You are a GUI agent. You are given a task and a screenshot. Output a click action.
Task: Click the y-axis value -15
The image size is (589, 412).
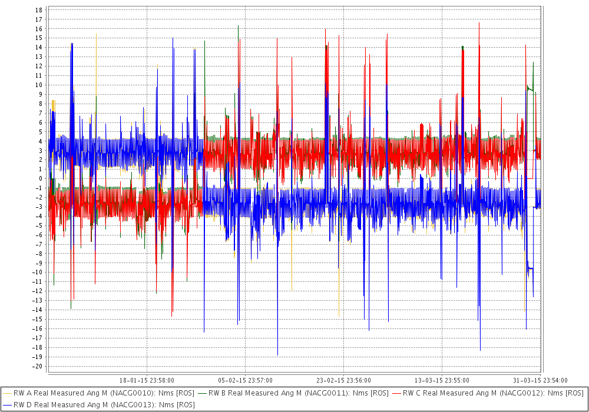38,320
